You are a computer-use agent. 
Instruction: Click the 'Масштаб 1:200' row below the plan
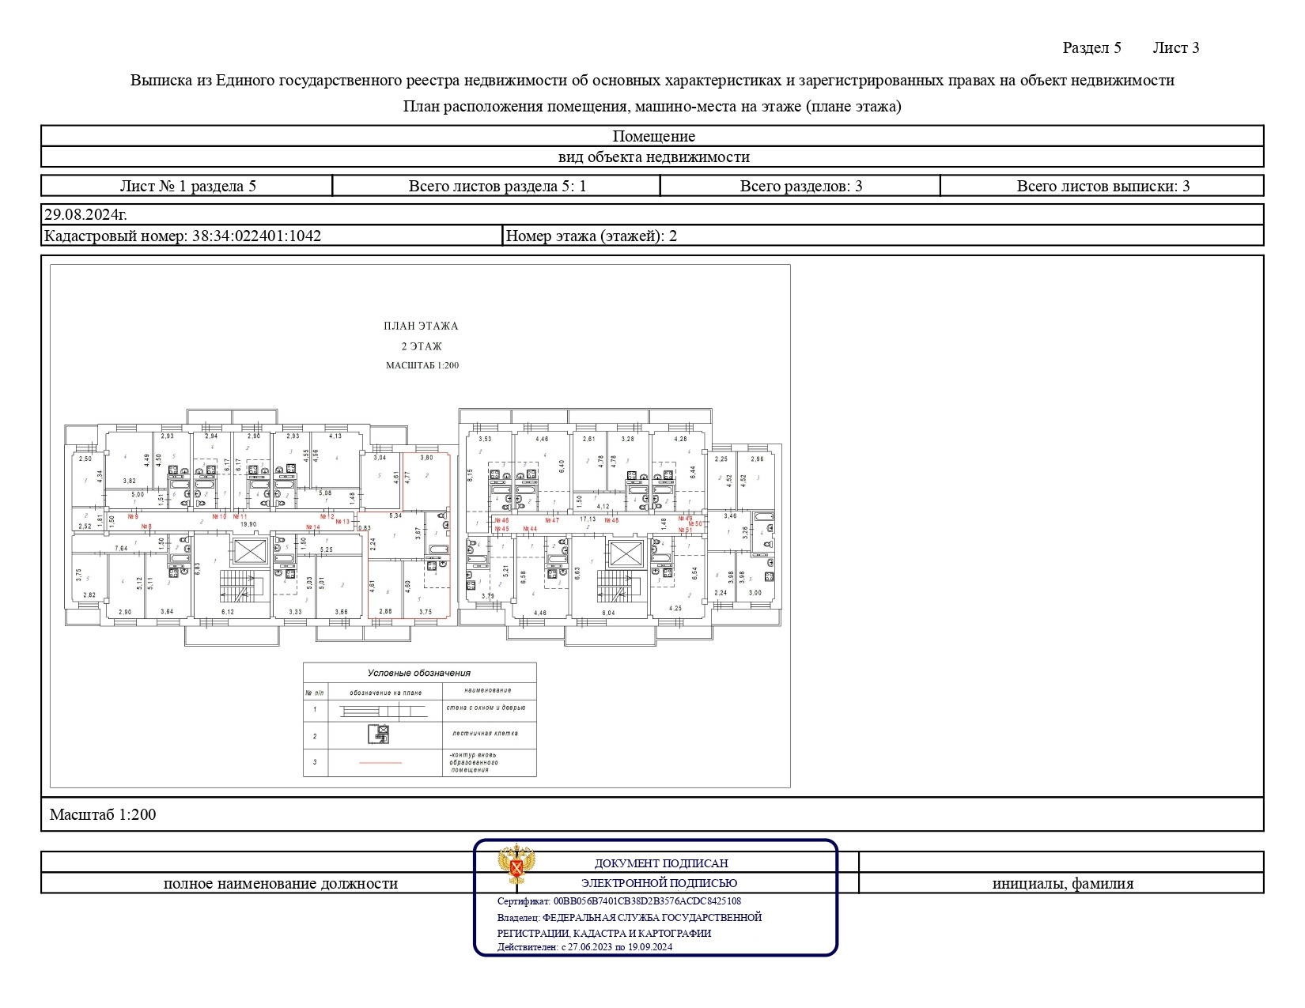click(652, 814)
